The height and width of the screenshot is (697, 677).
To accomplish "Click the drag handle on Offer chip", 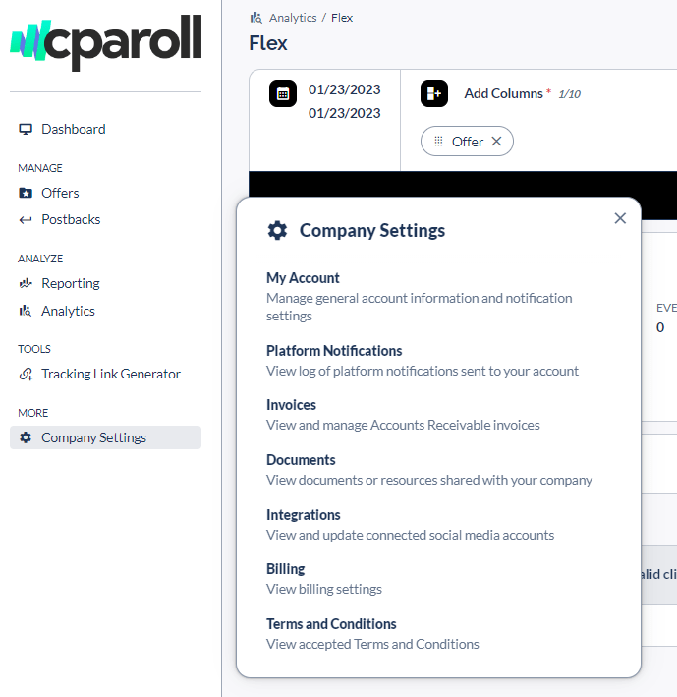I will pos(438,142).
